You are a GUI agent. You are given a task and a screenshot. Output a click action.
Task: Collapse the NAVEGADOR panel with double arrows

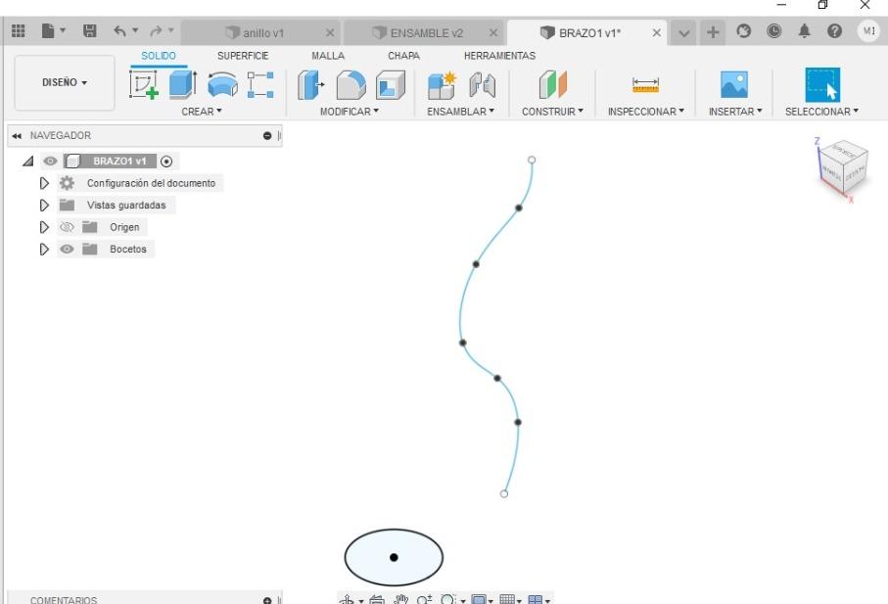point(17,136)
